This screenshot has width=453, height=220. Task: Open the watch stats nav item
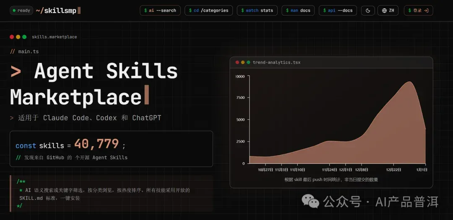(x=257, y=10)
